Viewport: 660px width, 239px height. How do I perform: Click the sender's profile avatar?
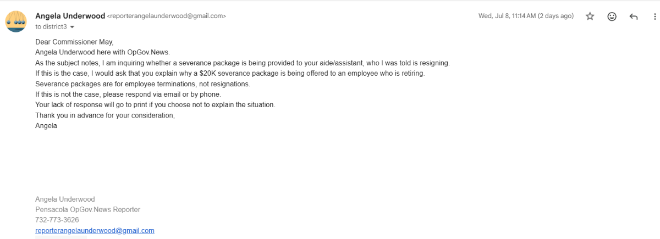[16, 21]
